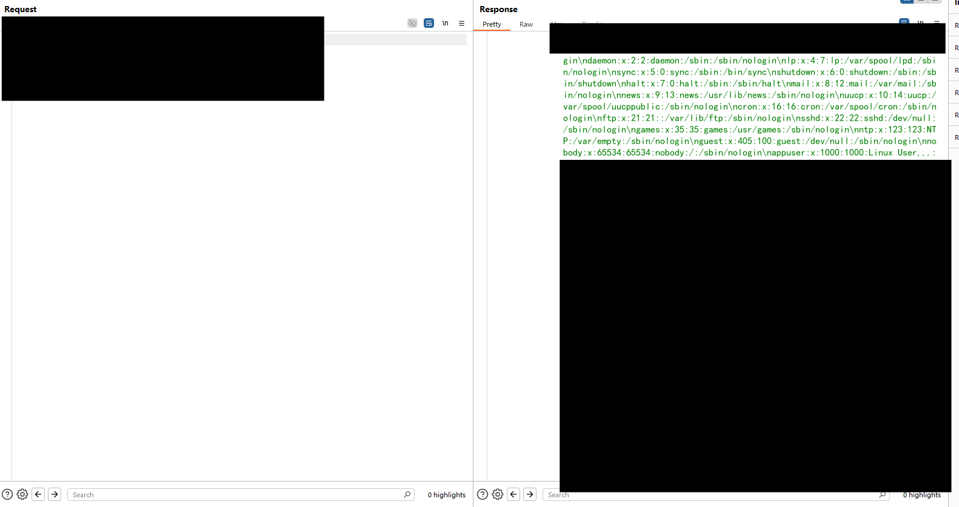Click the Request panel "0 highlights" label
Viewport: 959px width, 507px height.
tap(446, 495)
